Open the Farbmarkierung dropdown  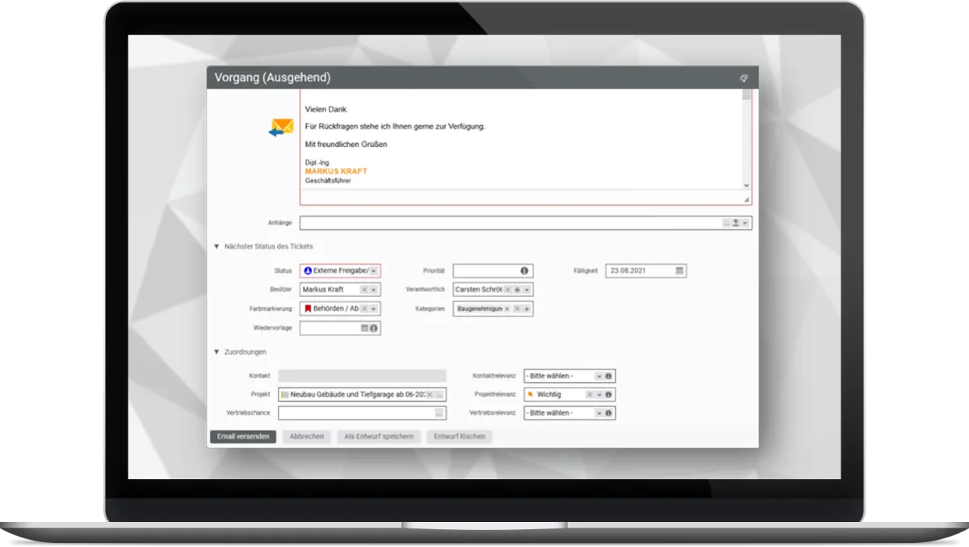[x=373, y=309]
